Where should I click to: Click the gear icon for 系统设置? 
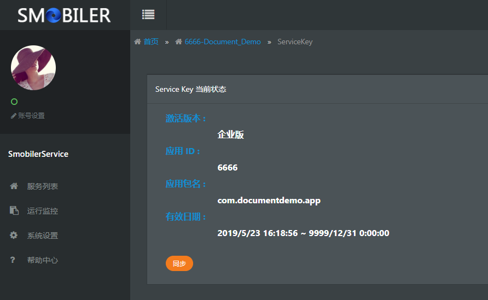tap(14, 235)
